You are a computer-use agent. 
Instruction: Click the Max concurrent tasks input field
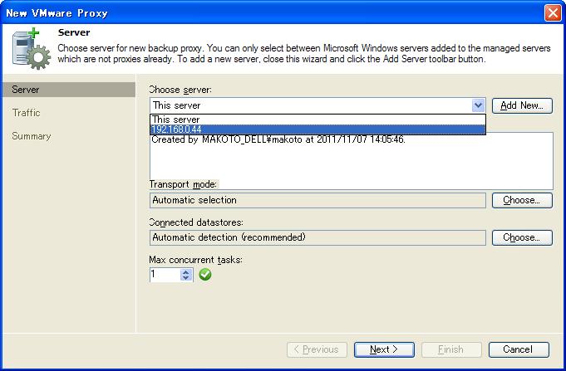165,275
